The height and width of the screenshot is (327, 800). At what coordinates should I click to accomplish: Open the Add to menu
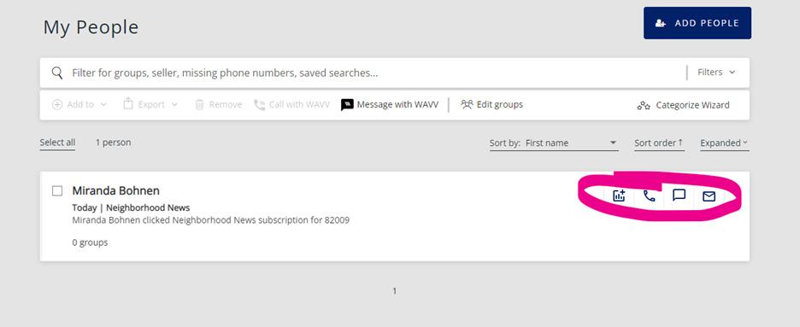(79, 104)
